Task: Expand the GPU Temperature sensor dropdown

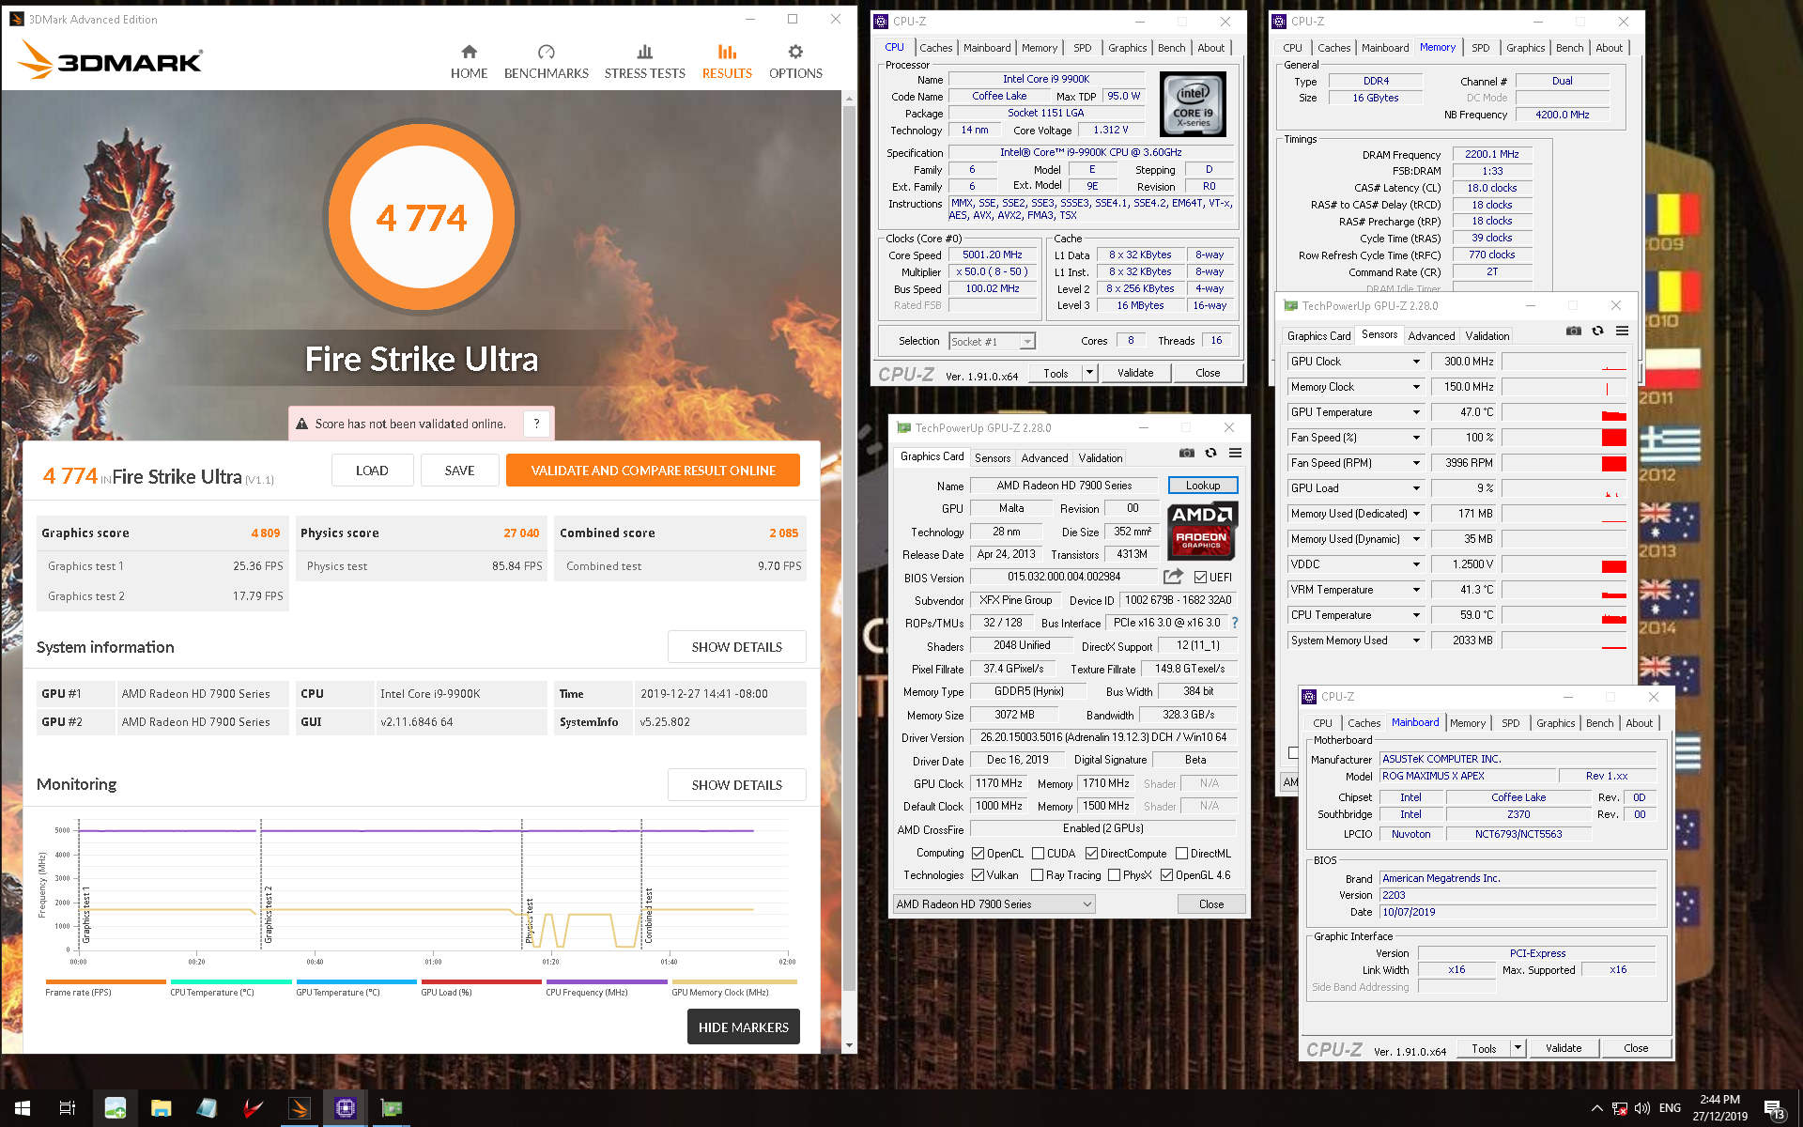Action: [1416, 412]
